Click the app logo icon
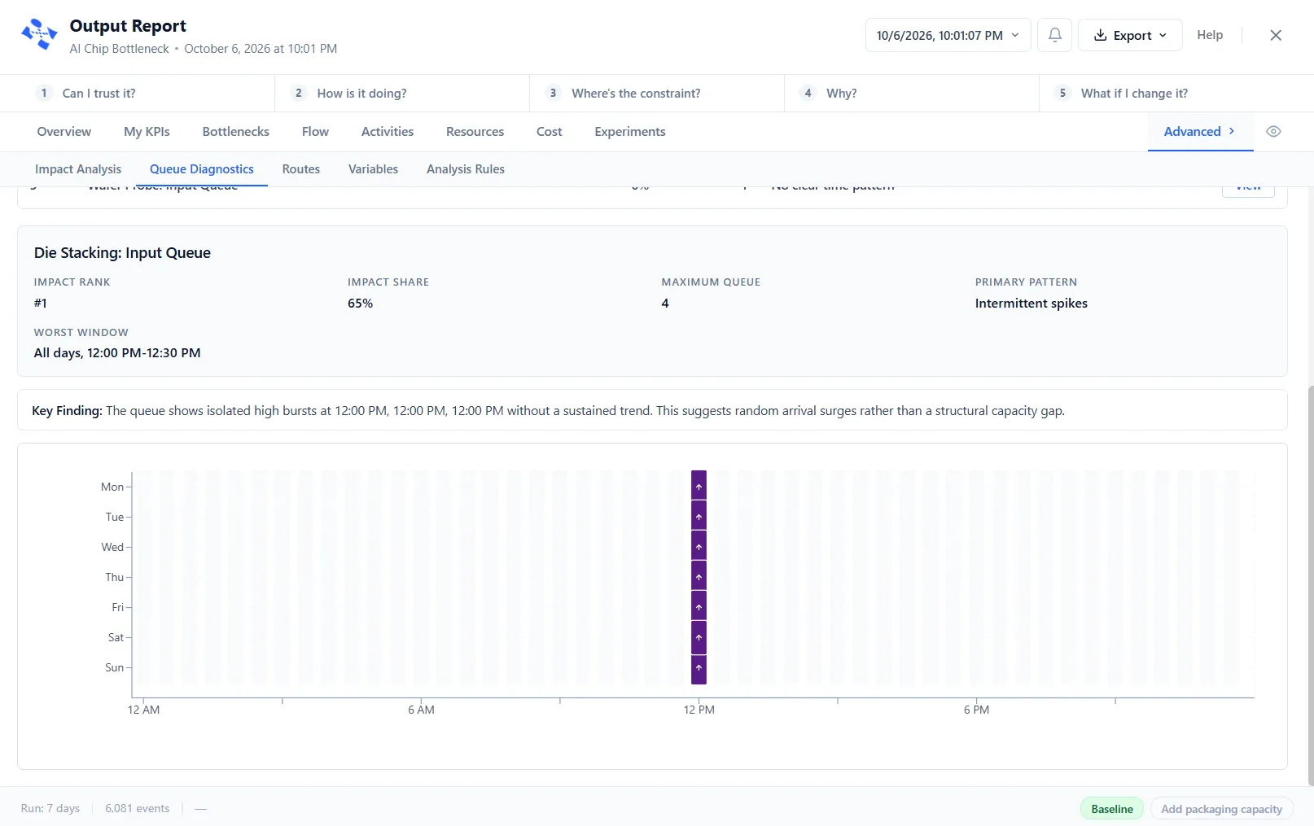Viewport: 1314px width, 826px height. click(x=39, y=35)
